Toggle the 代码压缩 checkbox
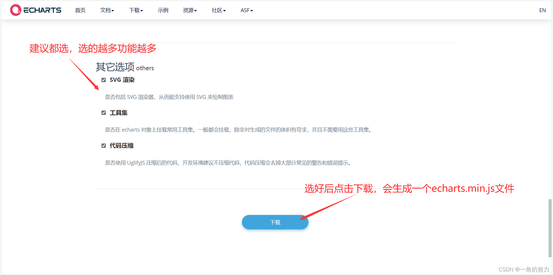 pos(104,145)
